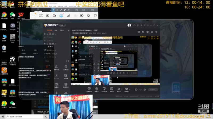Screen dimensions: 213x119
Task: Select the brush pen icon in floating toolbar
Action: coord(69,16)
